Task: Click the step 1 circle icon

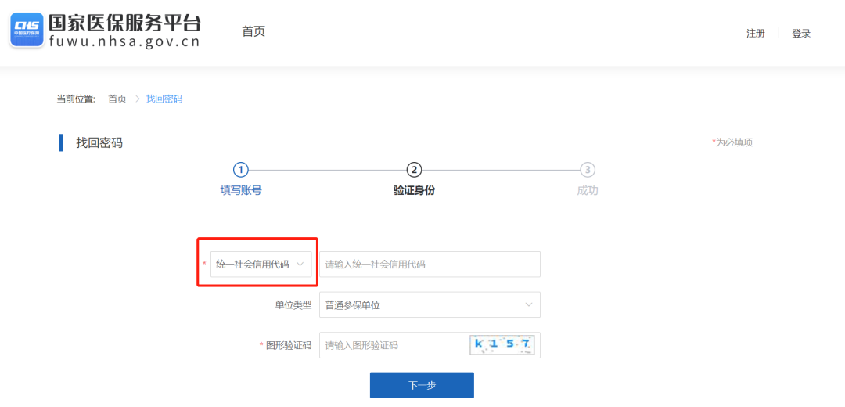Action: pos(241,170)
